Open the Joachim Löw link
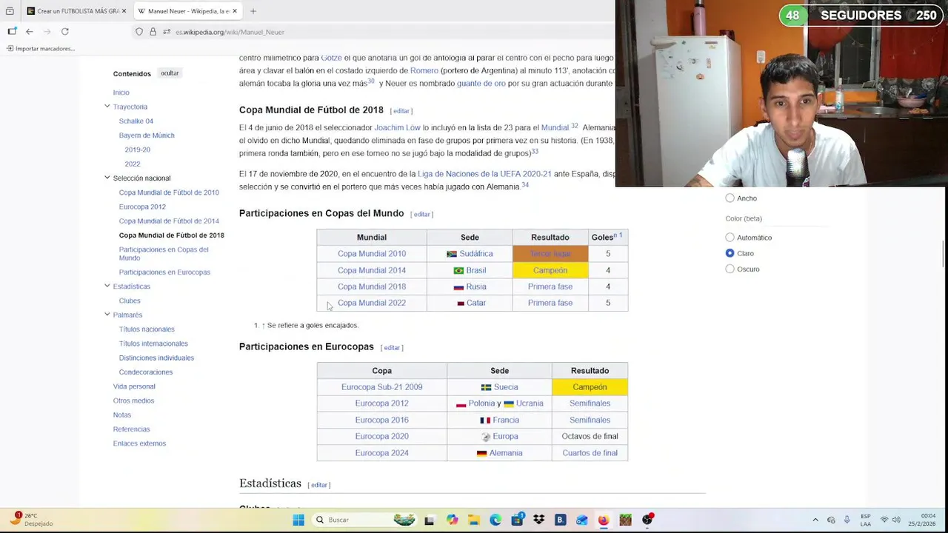948x533 pixels. (x=398, y=127)
